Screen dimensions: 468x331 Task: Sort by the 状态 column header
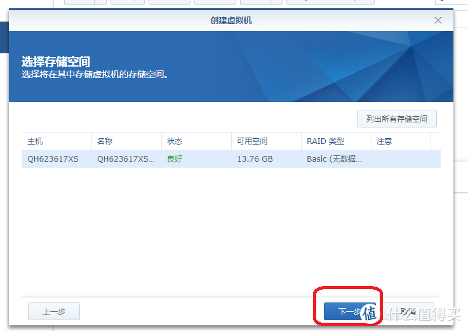(x=196, y=141)
